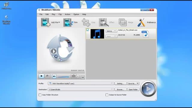
Task: Click the play overlay in preview logo
Action: [53, 51]
